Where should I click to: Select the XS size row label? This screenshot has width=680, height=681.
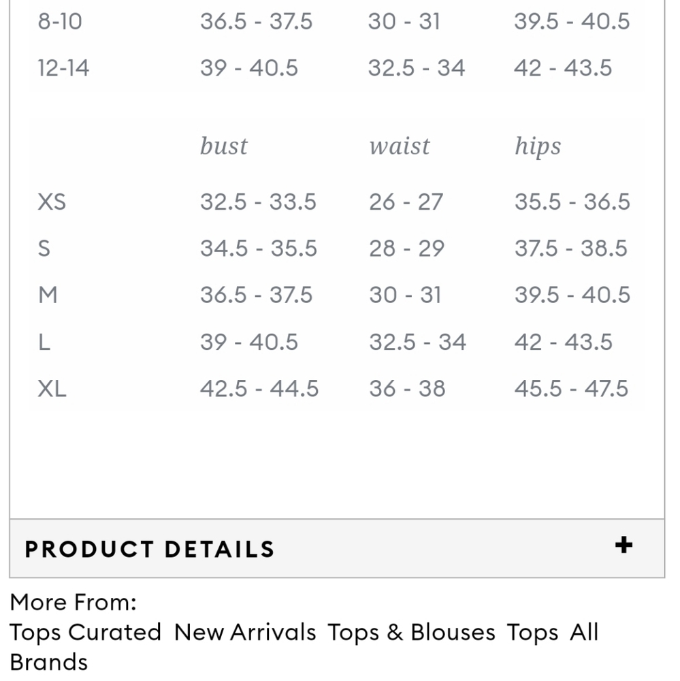[52, 202]
